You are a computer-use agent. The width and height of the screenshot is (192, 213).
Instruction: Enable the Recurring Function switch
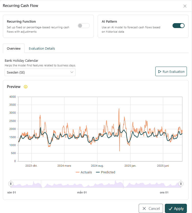(84, 26)
